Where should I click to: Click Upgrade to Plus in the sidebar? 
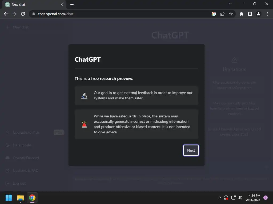pyautogui.click(x=26, y=132)
